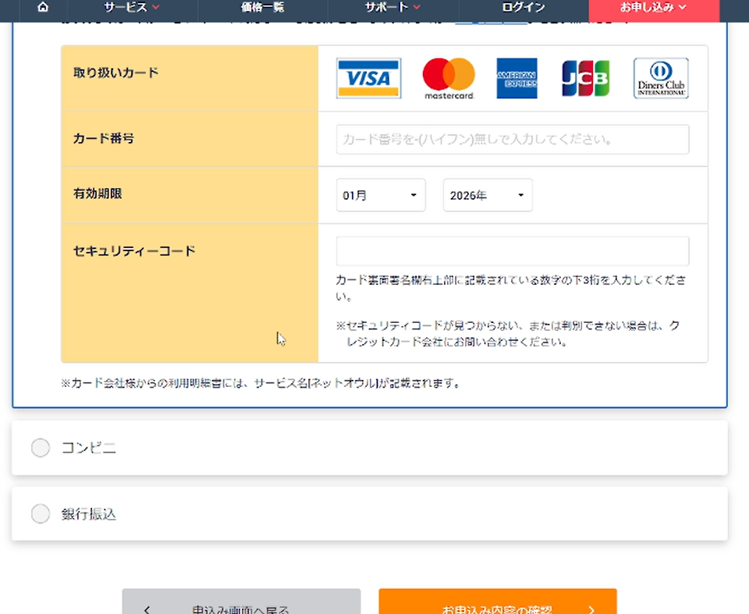Open the expiry month dropdown 01月
The height and width of the screenshot is (614, 749).
point(381,195)
